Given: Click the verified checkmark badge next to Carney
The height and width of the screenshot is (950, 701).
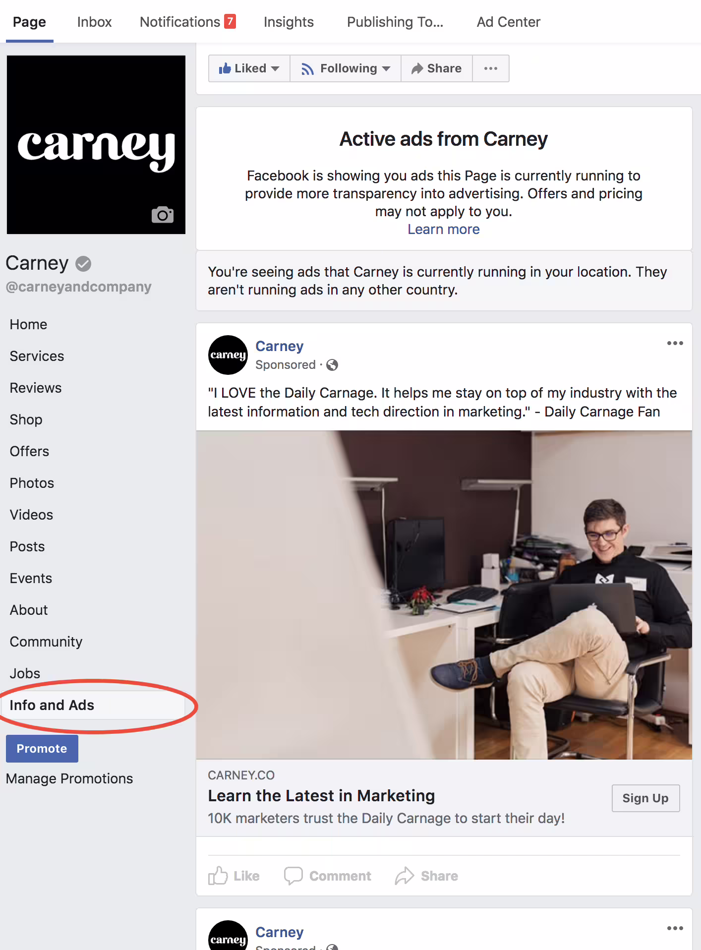Looking at the screenshot, I should click(83, 264).
